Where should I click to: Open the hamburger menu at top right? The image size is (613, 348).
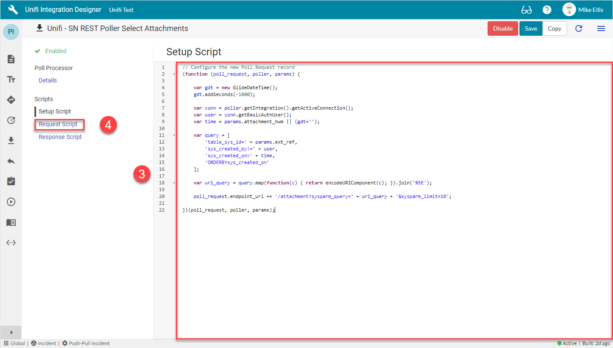tap(601, 28)
